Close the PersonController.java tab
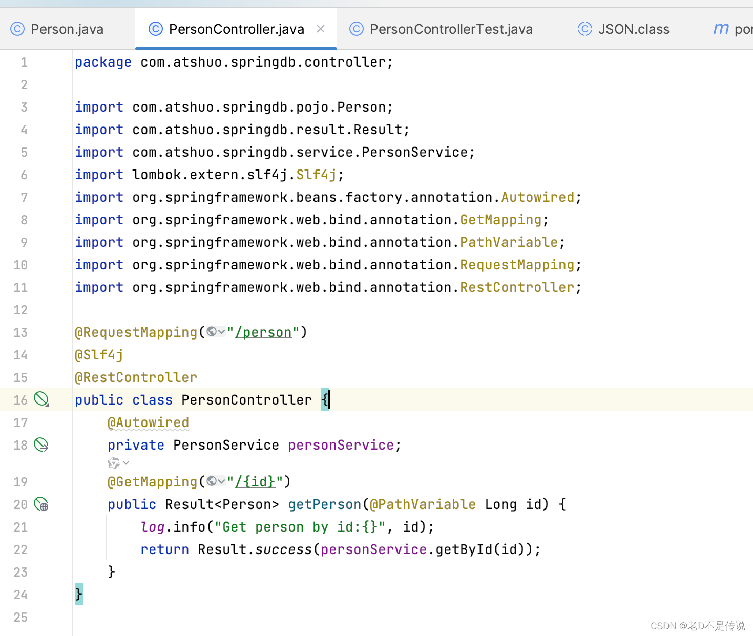 point(321,29)
